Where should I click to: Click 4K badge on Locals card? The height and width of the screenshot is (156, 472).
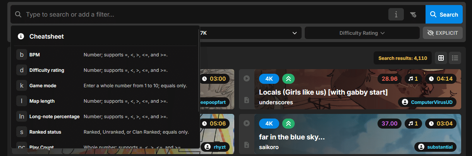point(269,79)
